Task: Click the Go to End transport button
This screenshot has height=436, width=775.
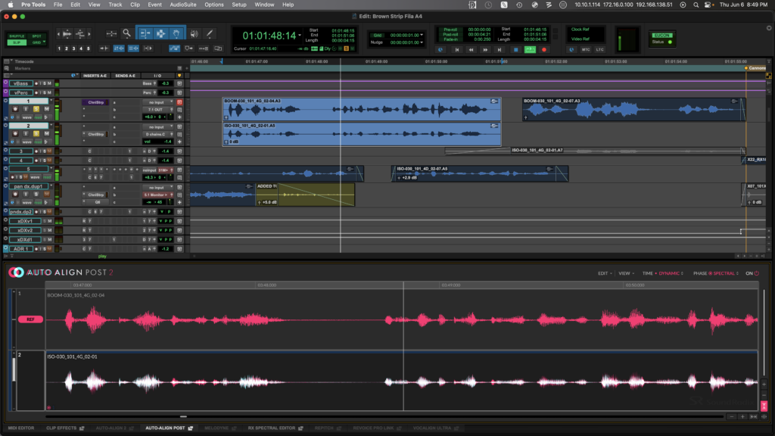Action: coord(500,49)
